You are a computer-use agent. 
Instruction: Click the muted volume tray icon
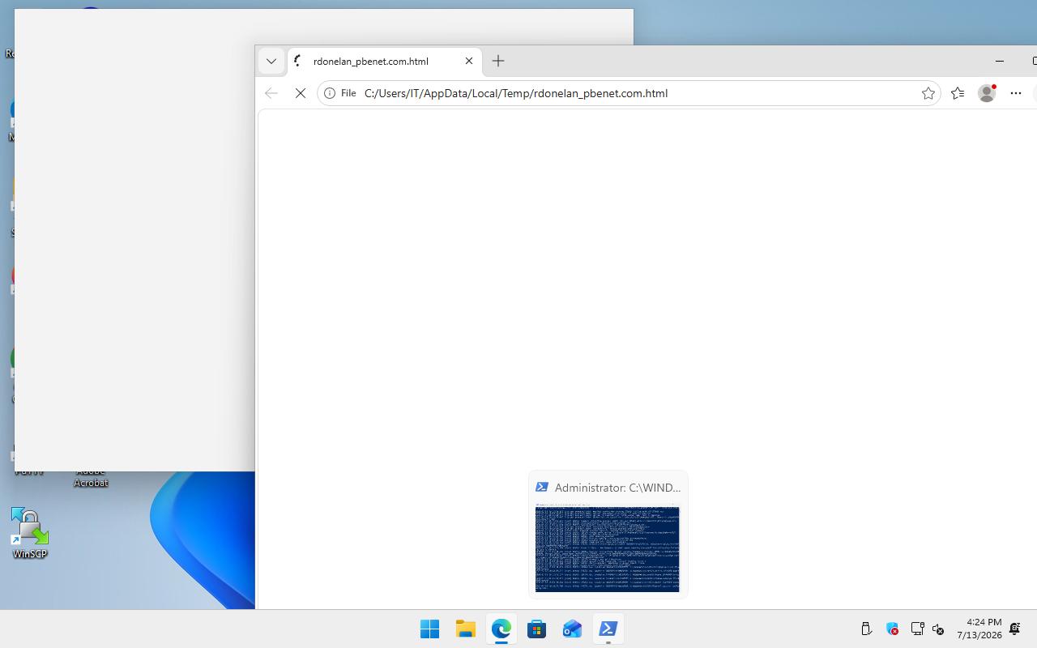938,629
